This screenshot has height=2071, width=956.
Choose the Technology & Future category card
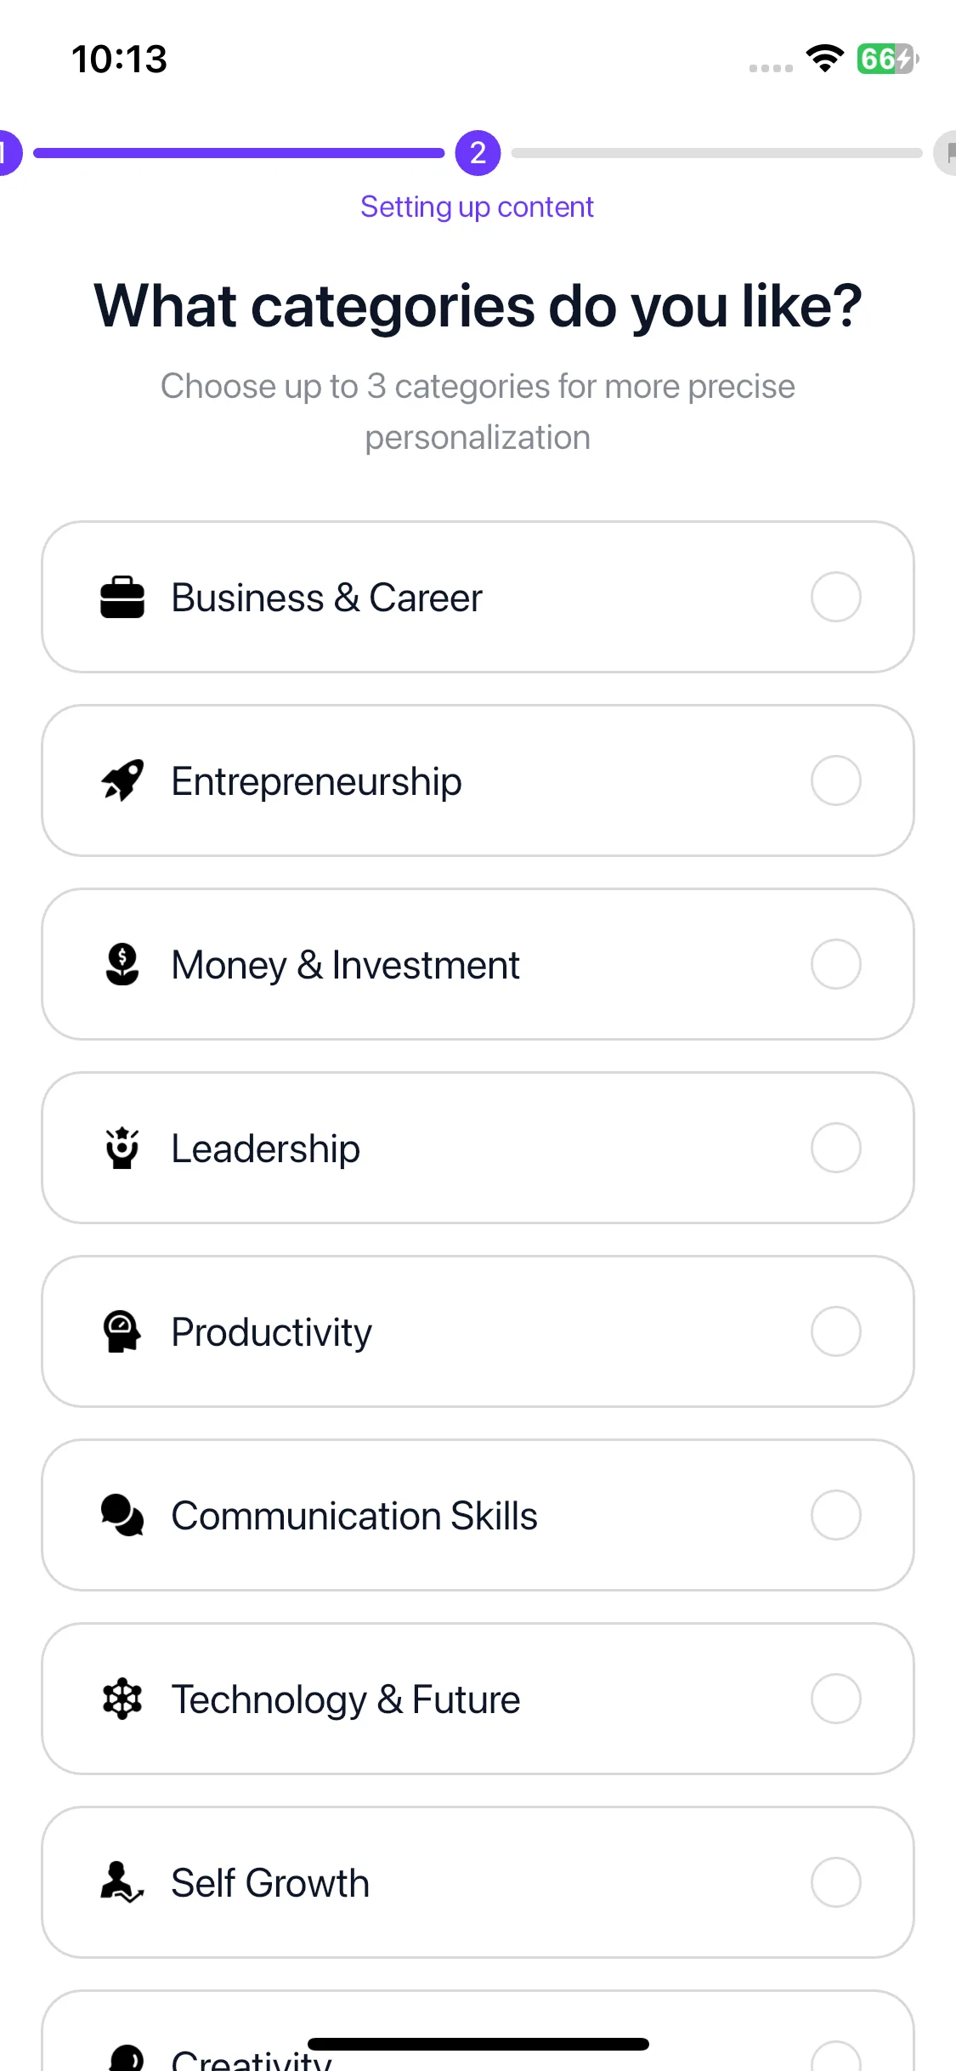tap(478, 1699)
